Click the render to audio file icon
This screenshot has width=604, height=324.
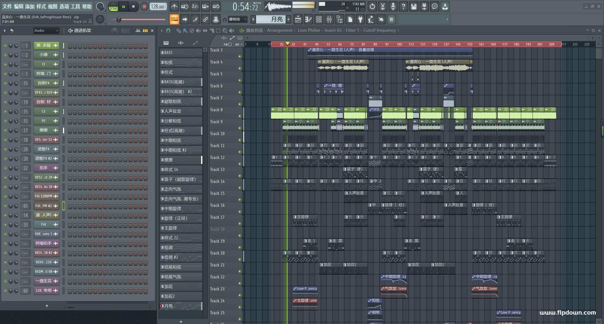pyautogui.click(x=424, y=6)
